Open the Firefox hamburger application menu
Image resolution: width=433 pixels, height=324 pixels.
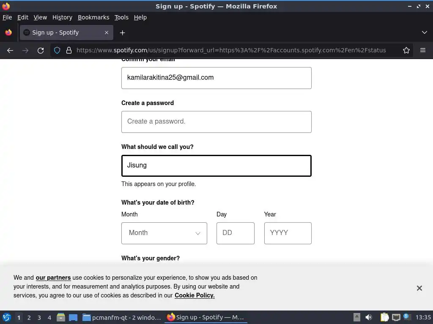coord(423,51)
